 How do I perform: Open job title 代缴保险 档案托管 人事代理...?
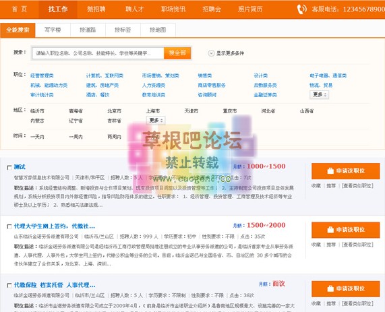tap(55, 285)
